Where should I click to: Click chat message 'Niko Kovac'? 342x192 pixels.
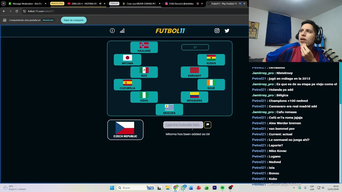click(x=278, y=151)
